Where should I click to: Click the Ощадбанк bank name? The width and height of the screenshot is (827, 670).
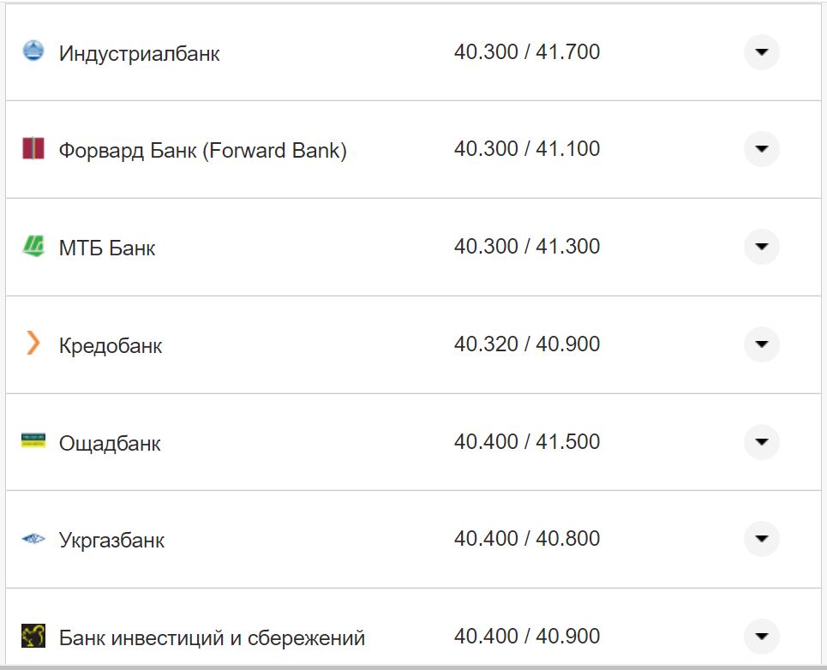(110, 444)
